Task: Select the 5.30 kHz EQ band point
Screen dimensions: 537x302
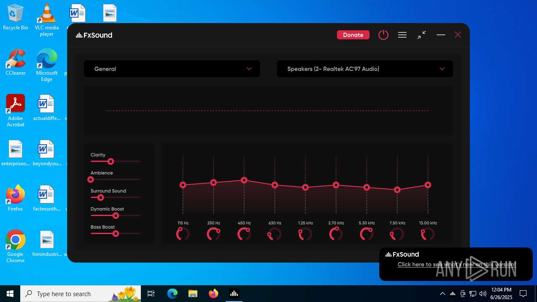Action: tap(367, 187)
